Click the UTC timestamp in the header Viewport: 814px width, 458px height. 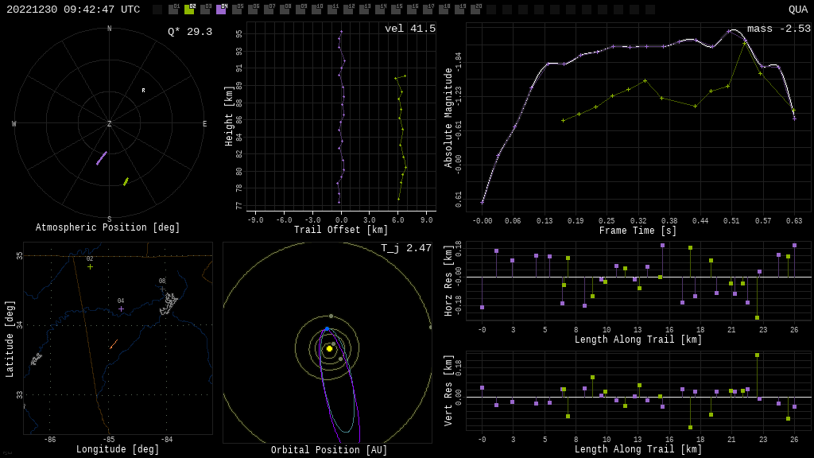73,10
